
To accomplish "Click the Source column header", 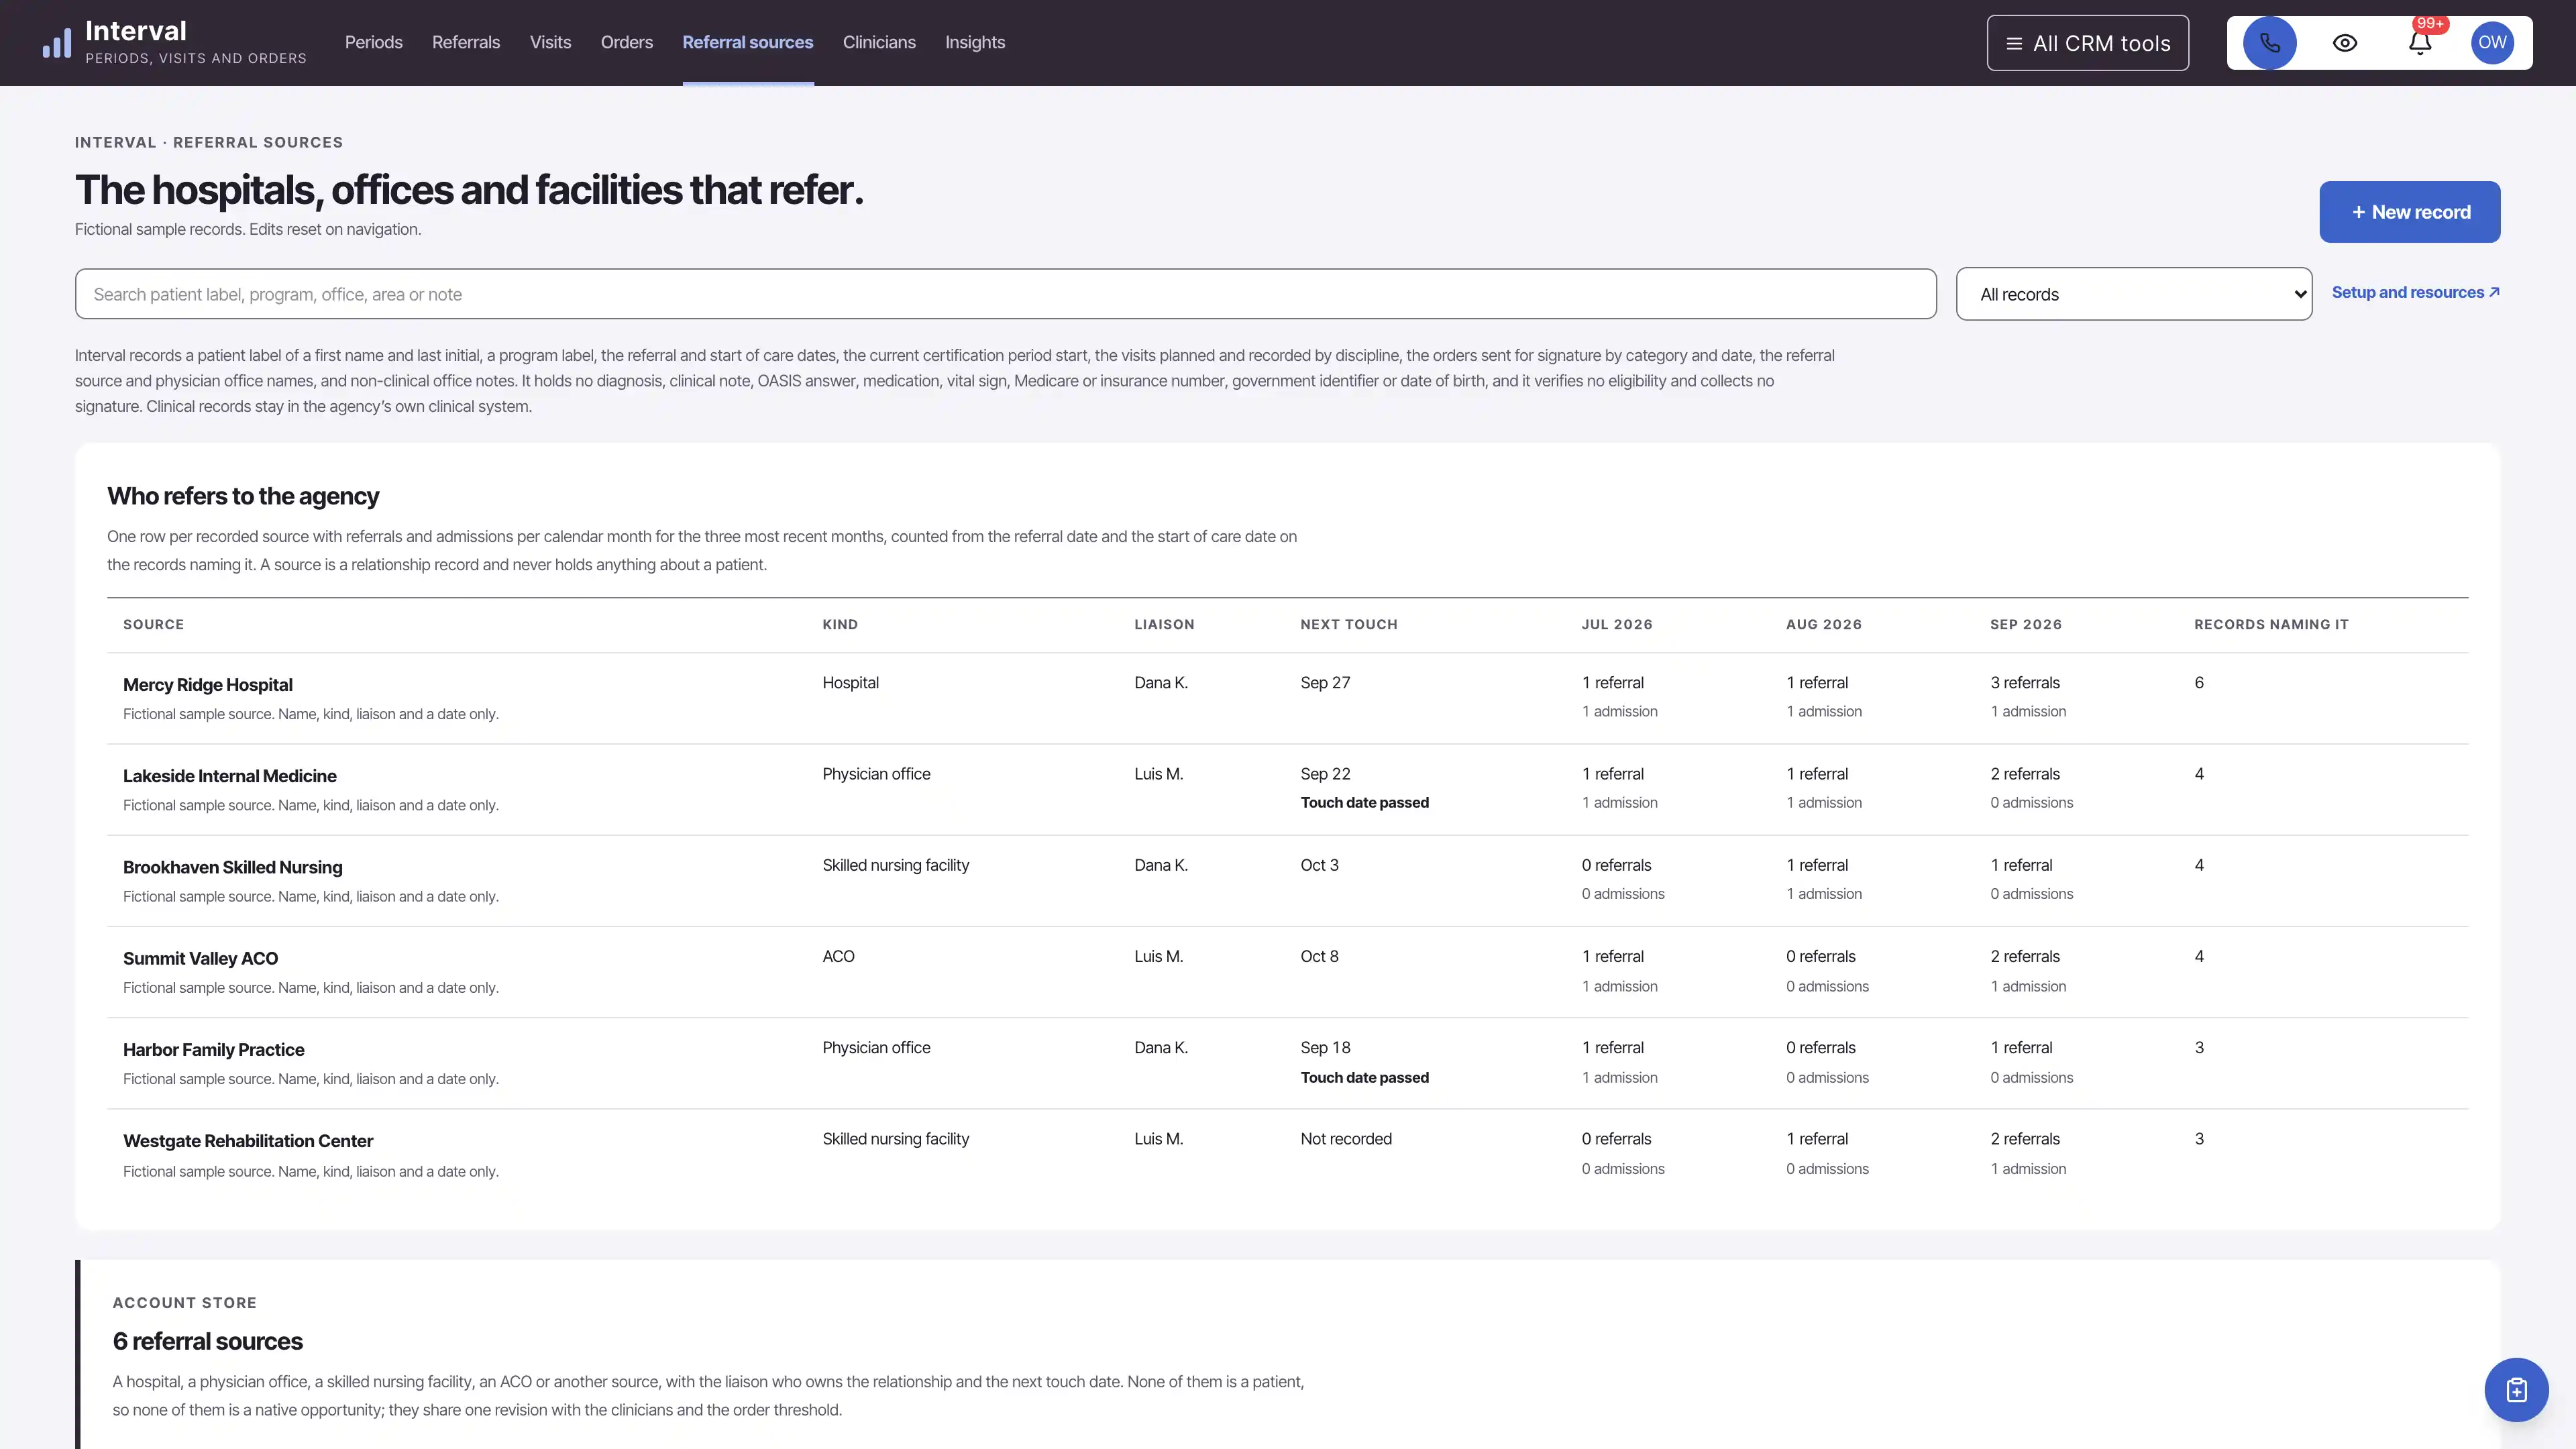I will [153, 624].
